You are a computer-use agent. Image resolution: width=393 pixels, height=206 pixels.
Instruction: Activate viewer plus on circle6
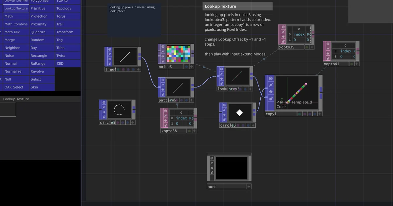[x=253, y=125]
